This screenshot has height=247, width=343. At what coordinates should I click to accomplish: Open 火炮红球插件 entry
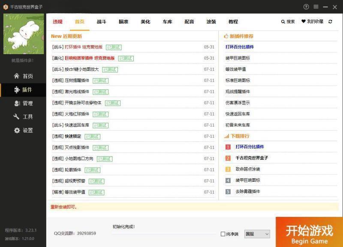click(77, 114)
